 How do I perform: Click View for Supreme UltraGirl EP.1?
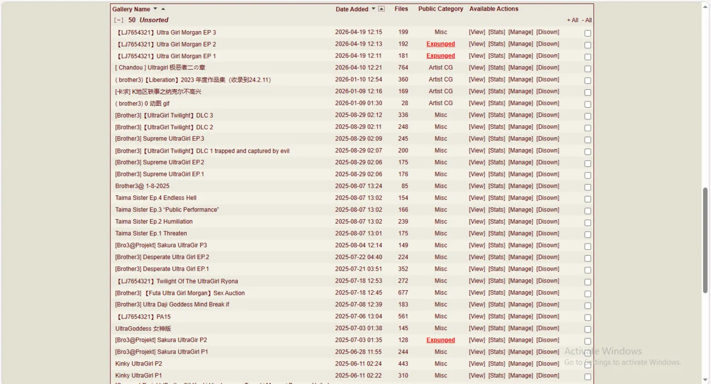tap(477, 174)
